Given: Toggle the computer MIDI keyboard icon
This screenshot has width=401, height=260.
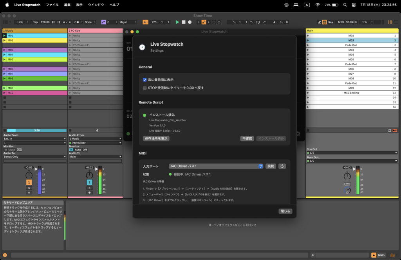Looking at the screenshot, I should (325, 22).
